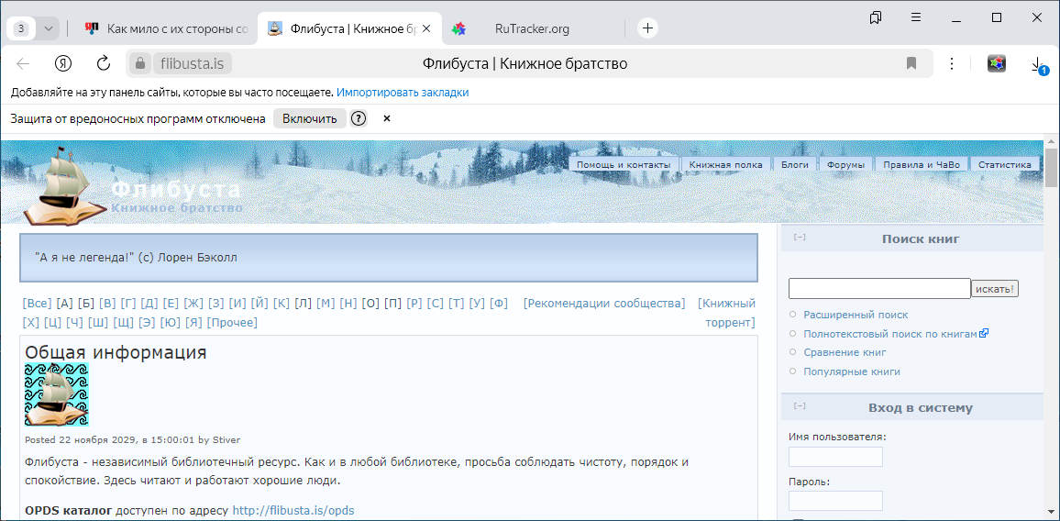The width and height of the screenshot is (1060, 521).
Task: Open the downloads arrow icon
Action: (x=1037, y=64)
